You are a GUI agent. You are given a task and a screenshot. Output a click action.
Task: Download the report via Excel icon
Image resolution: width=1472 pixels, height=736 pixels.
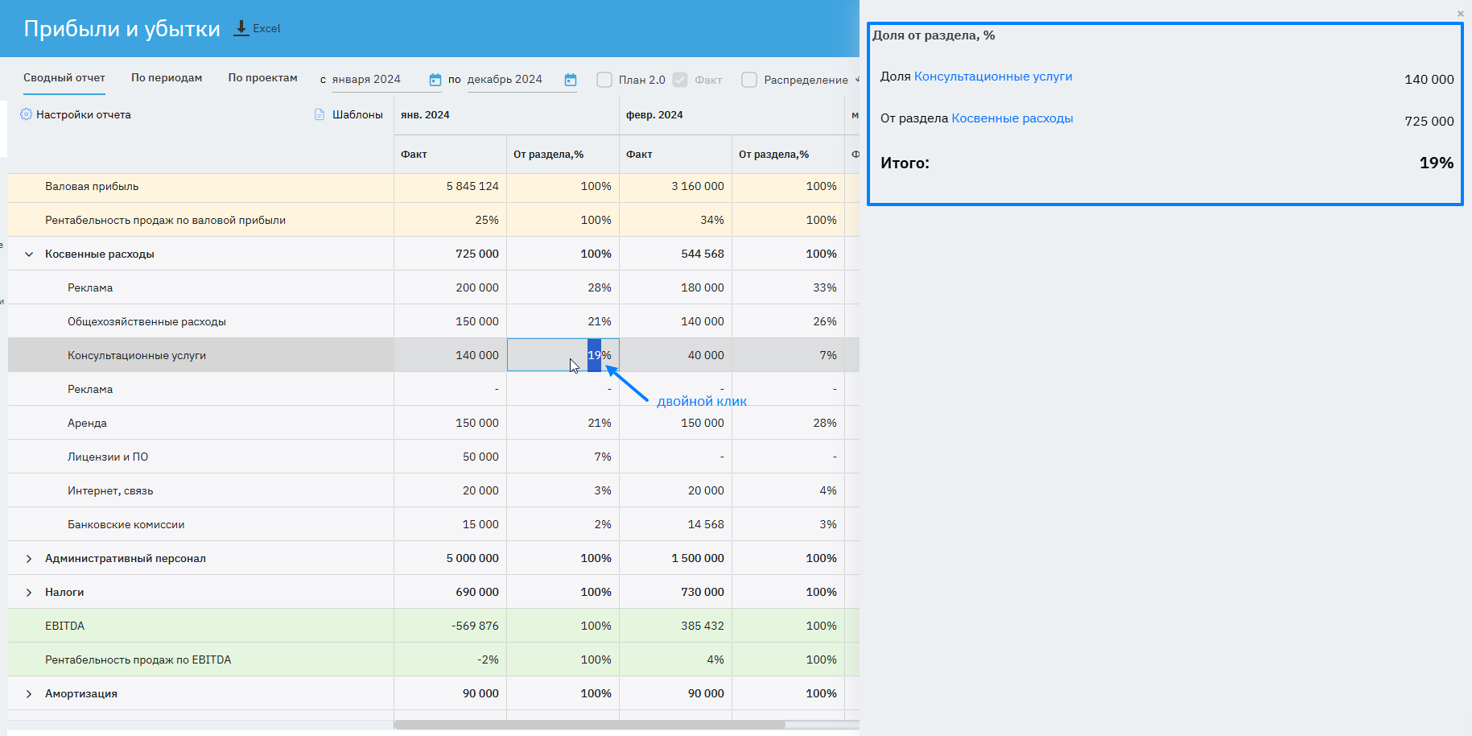click(241, 28)
